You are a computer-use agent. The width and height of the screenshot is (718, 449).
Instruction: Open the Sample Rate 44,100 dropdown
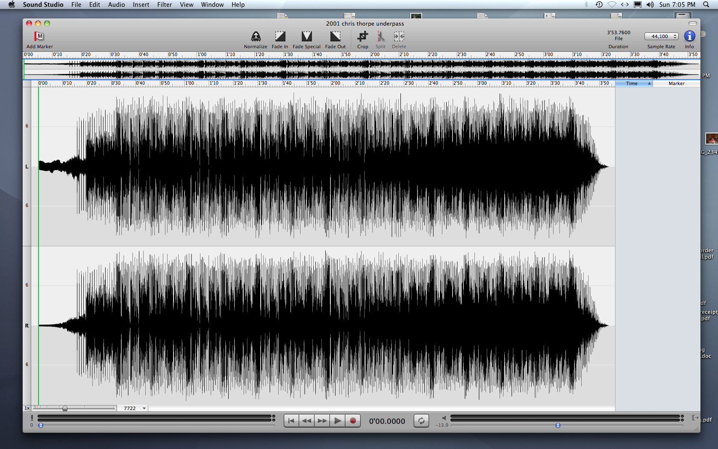point(661,36)
